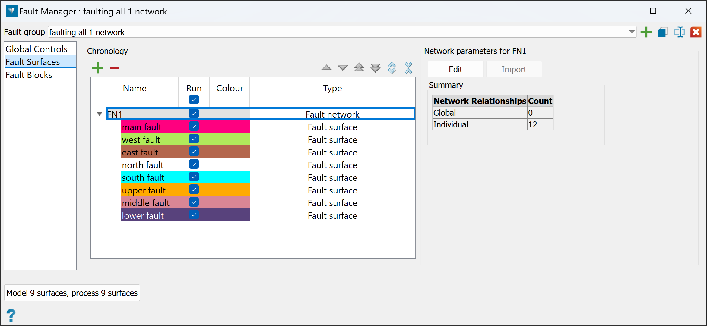The height and width of the screenshot is (326, 707).
Task: Uncheck Run for the main fault
Action: 194,126
